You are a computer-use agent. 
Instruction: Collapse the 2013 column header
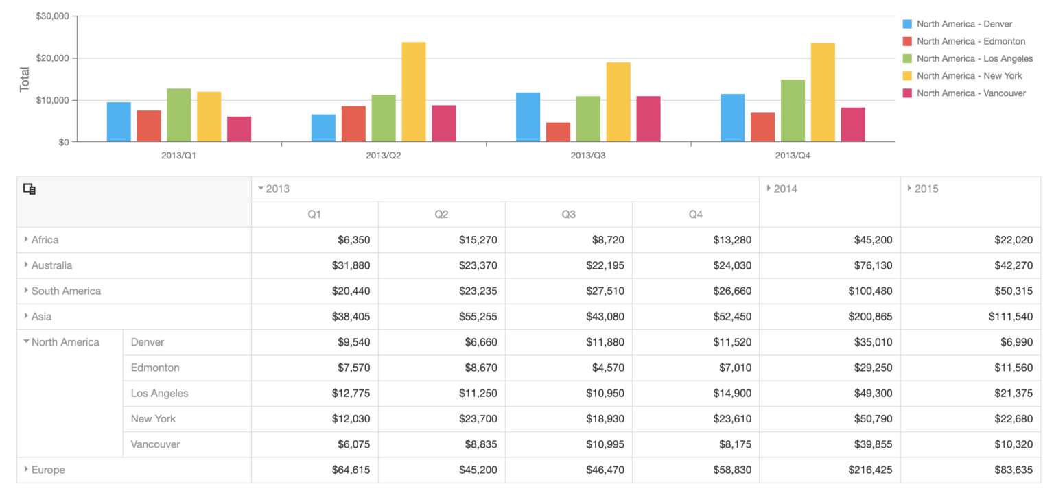click(x=261, y=189)
